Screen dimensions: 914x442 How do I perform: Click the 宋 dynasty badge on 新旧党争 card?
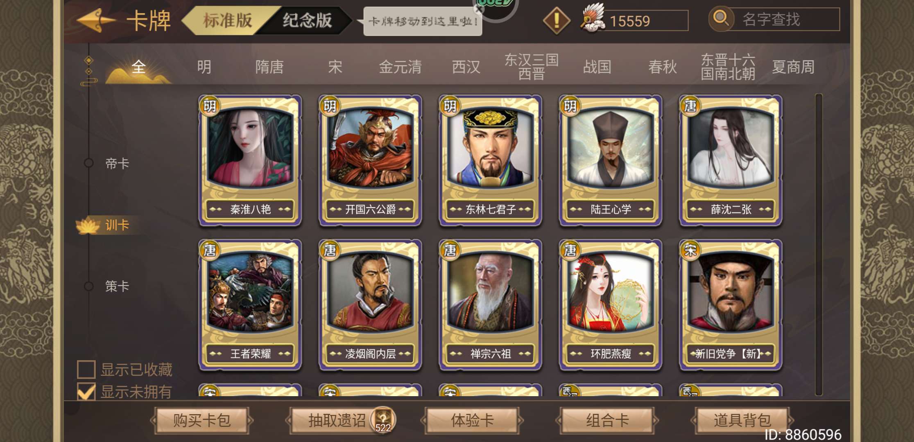click(690, 250)
